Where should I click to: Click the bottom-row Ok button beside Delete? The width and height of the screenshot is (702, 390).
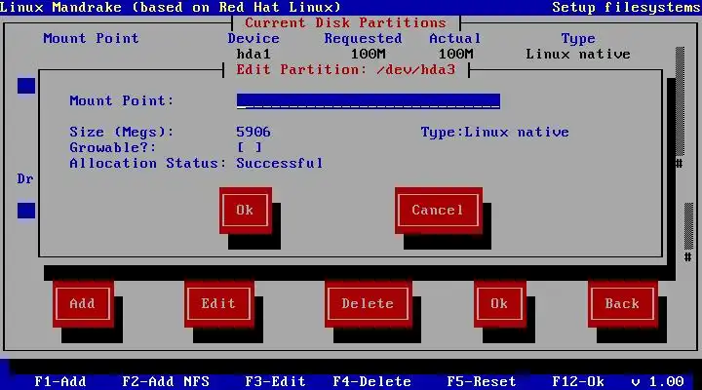point(499,303)
